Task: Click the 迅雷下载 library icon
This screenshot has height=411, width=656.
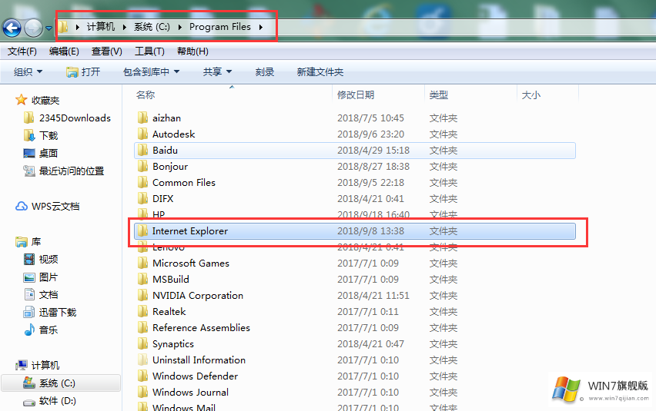Action: pos(28,312)
